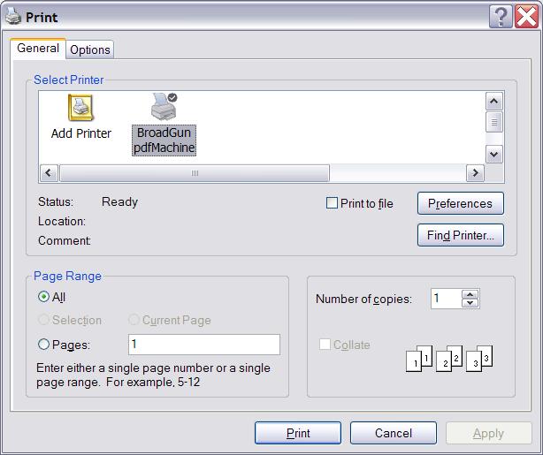Choose the Pages radio button
The width and height of the screenshot is (543, 455).
click(43, 345)
